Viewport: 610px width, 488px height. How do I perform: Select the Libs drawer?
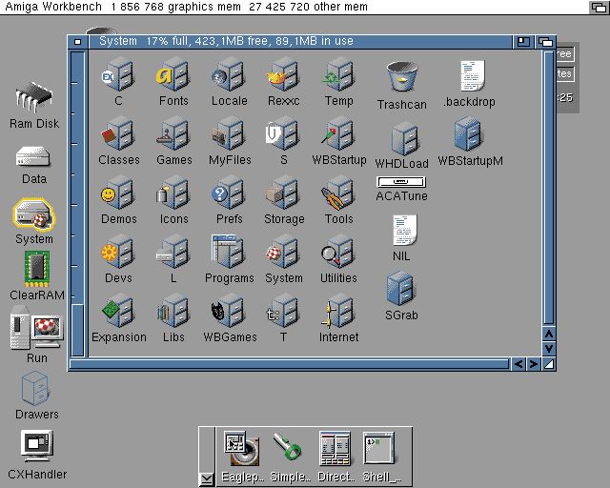click(173, 312)
